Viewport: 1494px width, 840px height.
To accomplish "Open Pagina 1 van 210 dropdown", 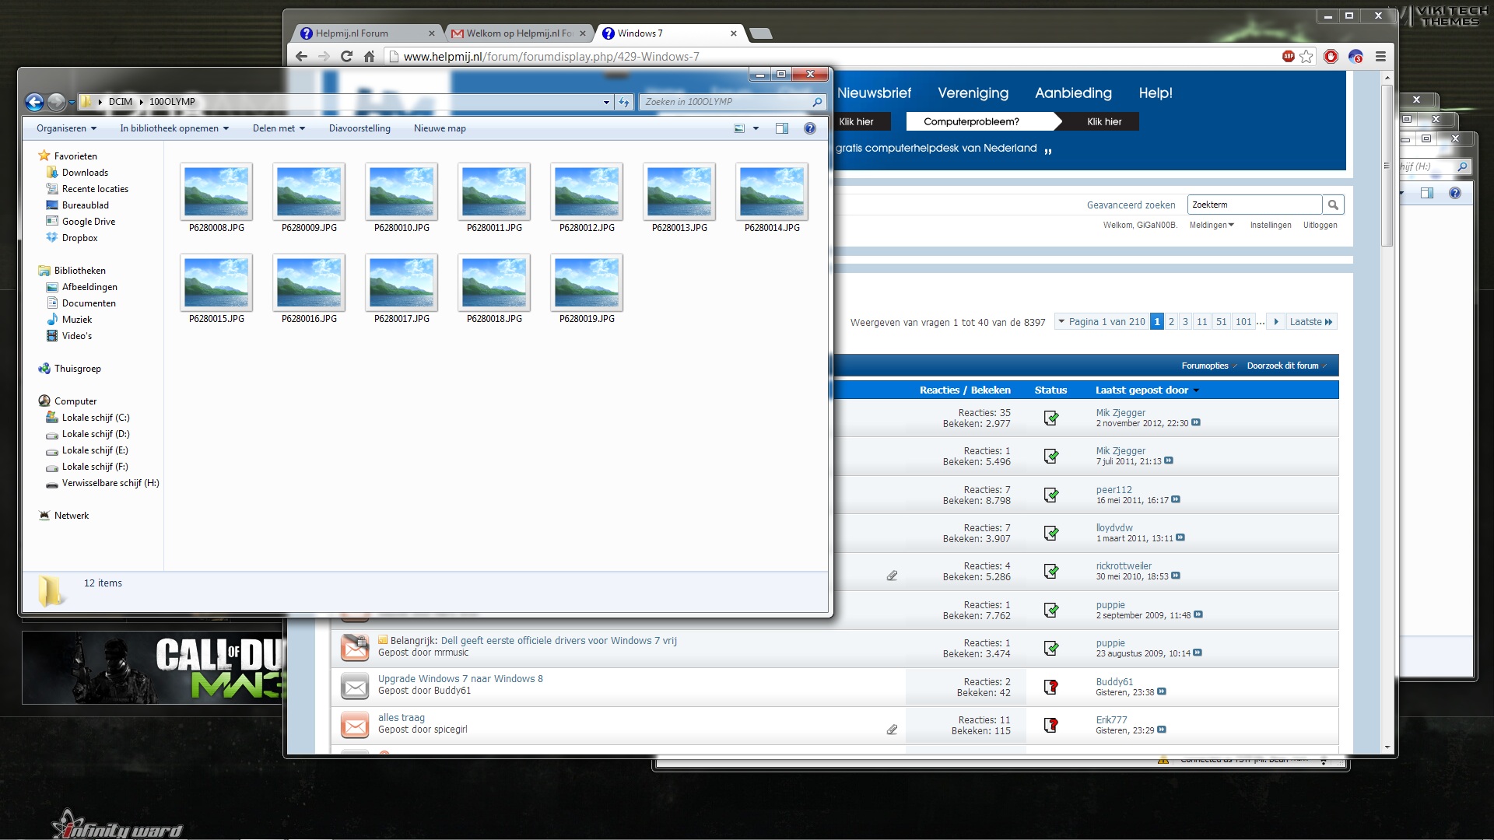I will tap(1101, 321).
